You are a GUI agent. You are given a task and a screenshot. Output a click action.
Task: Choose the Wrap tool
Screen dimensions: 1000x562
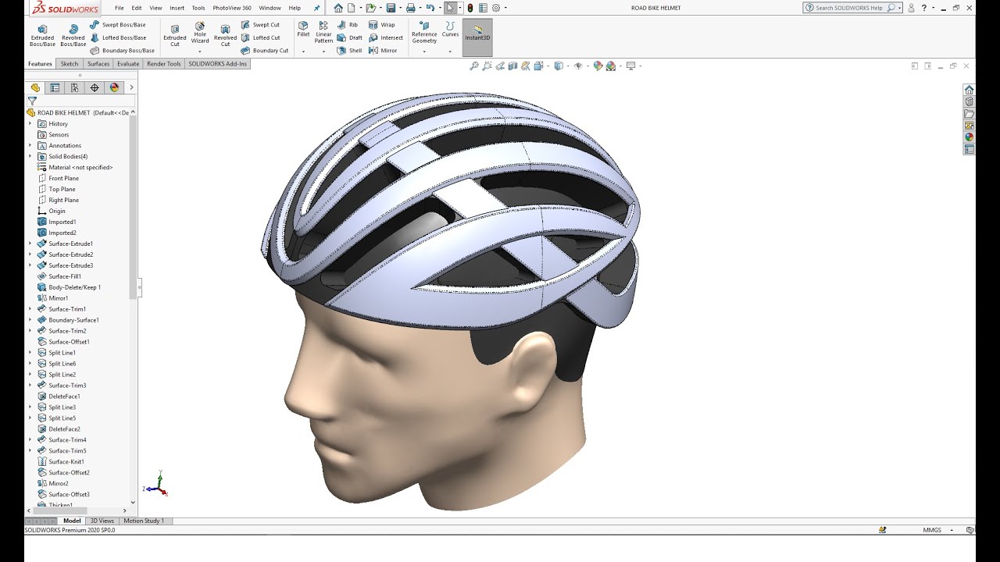click(x=382, y=25)
